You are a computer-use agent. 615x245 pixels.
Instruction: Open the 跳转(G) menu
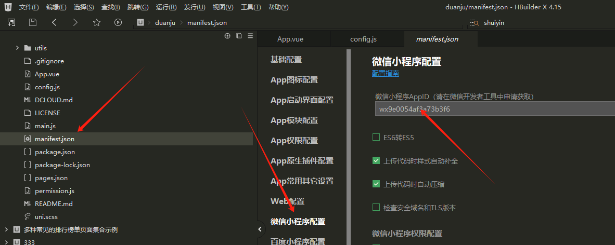[138, 7]
